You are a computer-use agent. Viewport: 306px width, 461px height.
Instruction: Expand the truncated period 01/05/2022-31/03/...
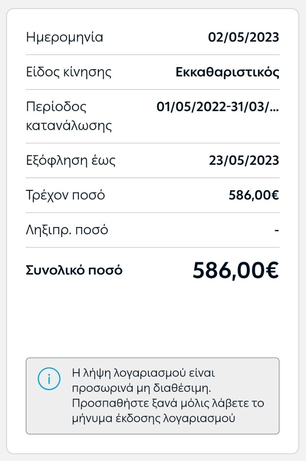tap(218, 107)
